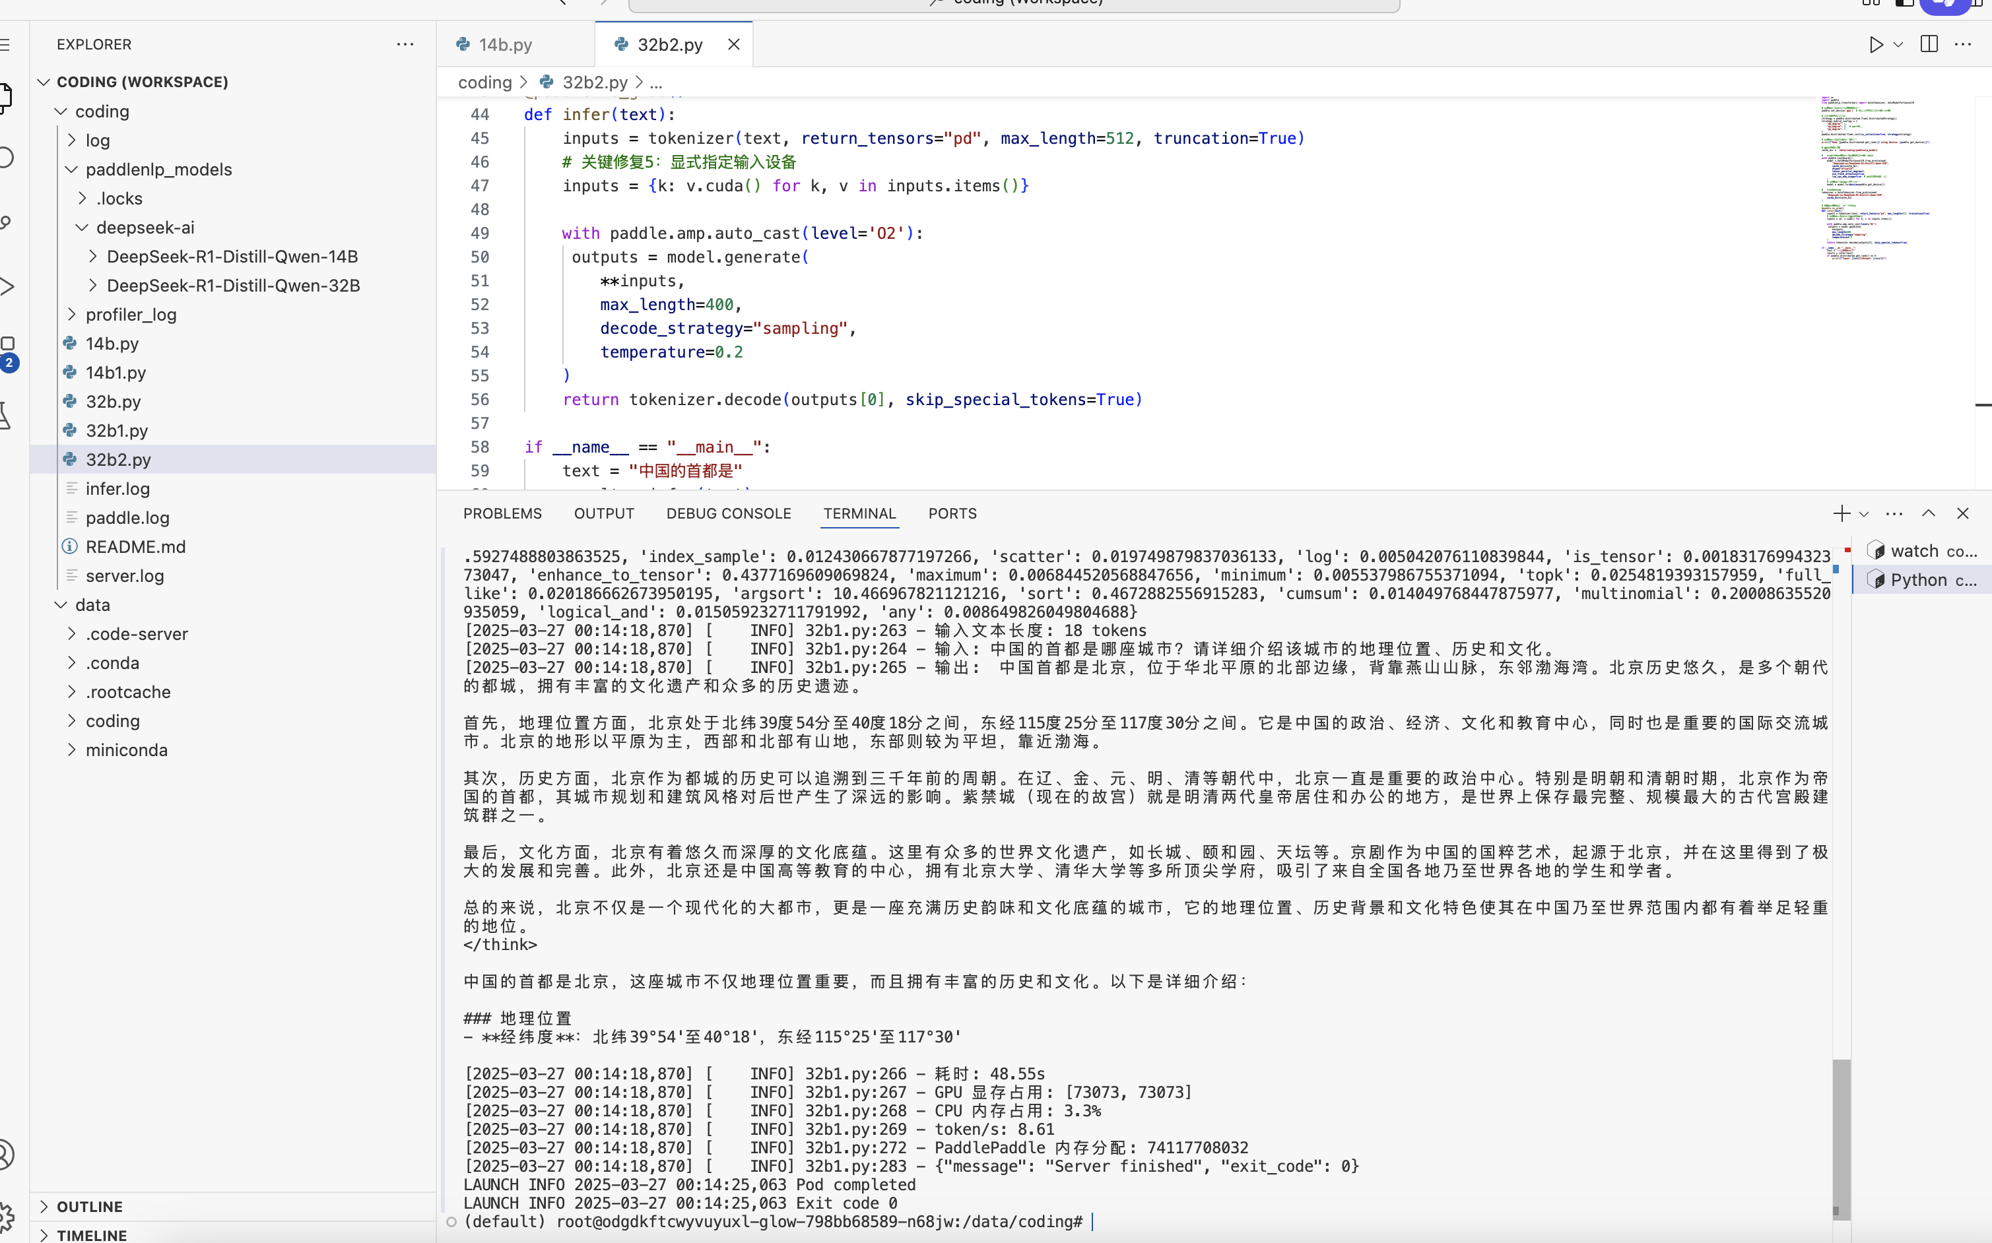Open the terminal launch profile dropdown

click(x=1865, y=514)
